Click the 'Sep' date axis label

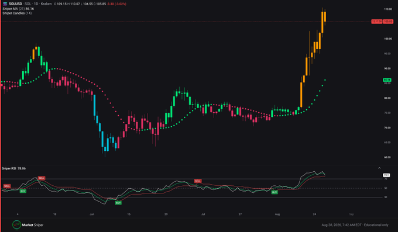pos(351,214)
